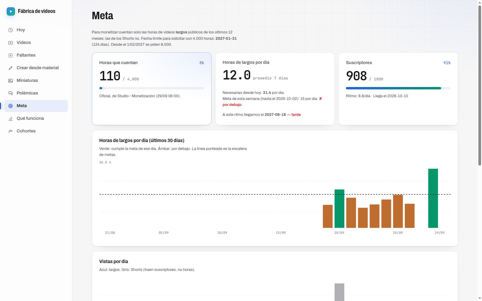
Task: Click the image icon beside Miniaturas
Action: [11, 81]
